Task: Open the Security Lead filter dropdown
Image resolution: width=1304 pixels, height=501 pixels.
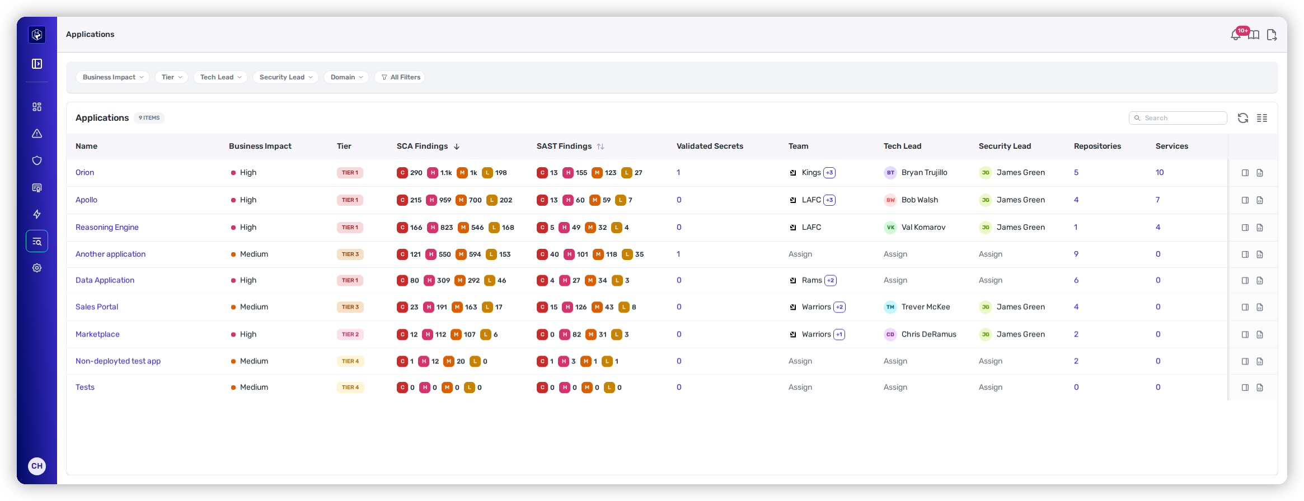Action: tap(285, 77)
